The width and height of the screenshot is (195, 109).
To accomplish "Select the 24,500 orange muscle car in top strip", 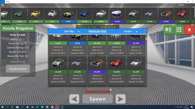I will point(166,15).
